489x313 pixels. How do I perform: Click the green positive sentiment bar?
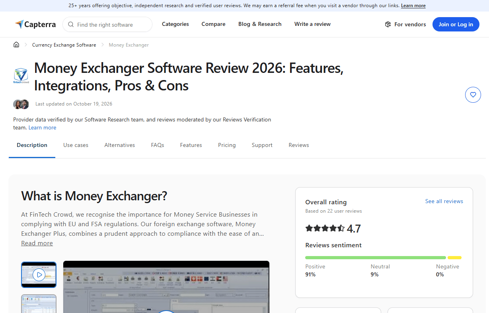pos(376,258)
